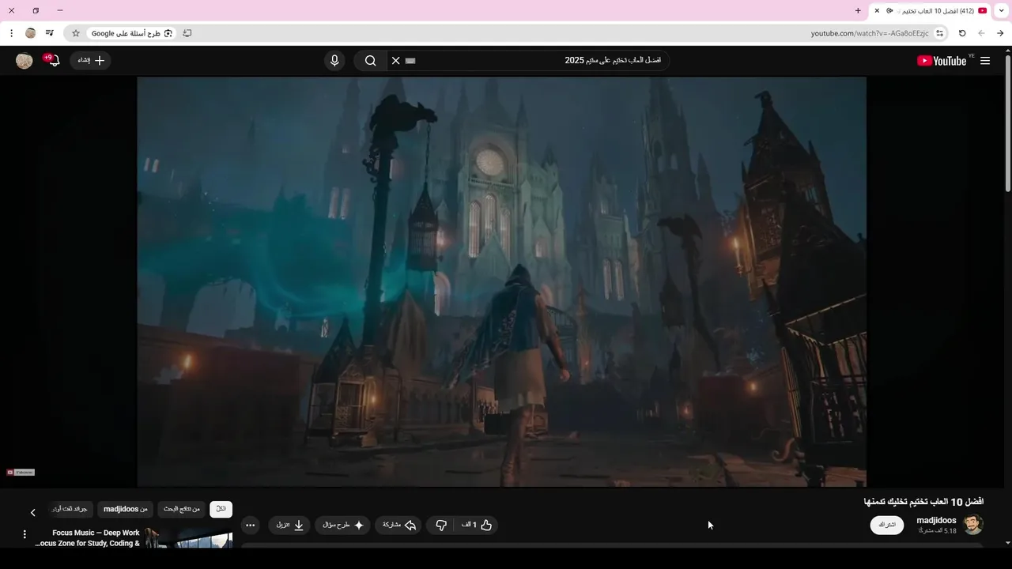
Task: Install app icon in address bar
Action: coord(187,33)
